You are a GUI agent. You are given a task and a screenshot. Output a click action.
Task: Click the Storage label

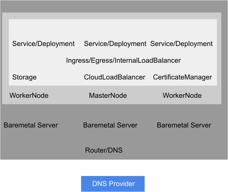[x=24, y=77]
